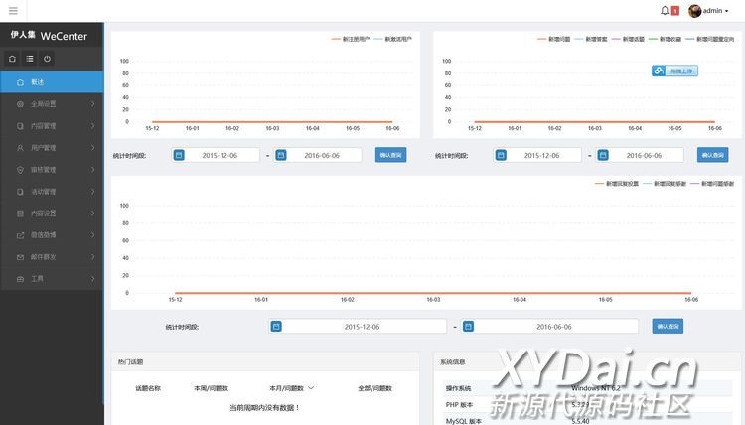Open end-date calendar icon of bottom chart
Screen dimensions: 745x425
(x=468, y=327)
